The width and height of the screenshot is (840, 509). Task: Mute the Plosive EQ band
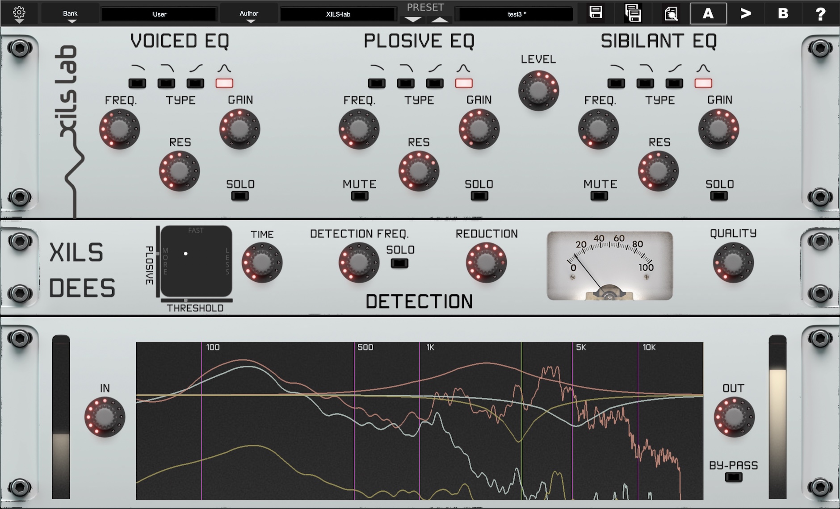(x=359, y=196)
